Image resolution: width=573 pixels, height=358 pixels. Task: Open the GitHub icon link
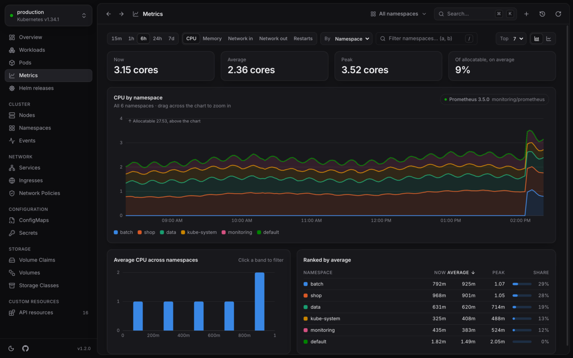tap(25, 348)
